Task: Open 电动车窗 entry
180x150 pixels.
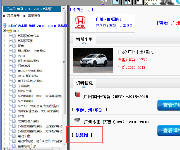Action: click(24, 136)
